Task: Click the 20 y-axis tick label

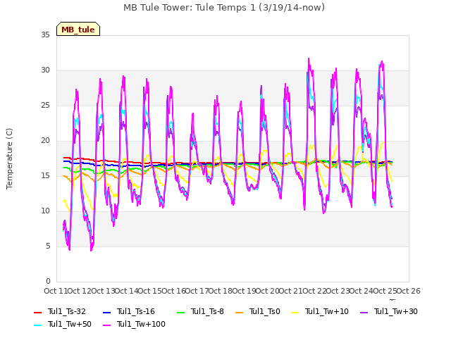Action: pos(45,141)
